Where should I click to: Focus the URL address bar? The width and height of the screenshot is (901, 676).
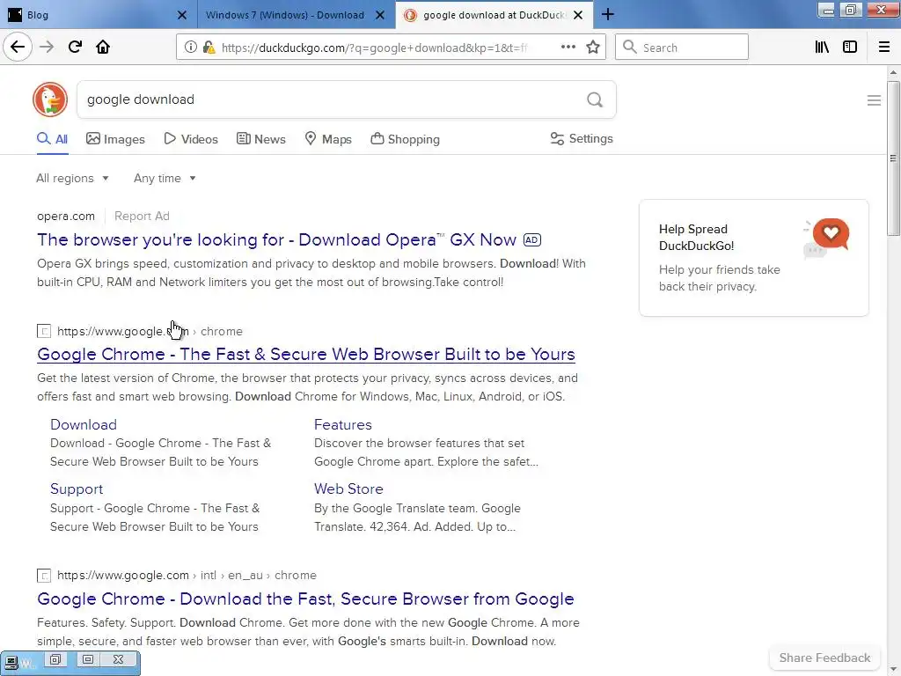373,48
